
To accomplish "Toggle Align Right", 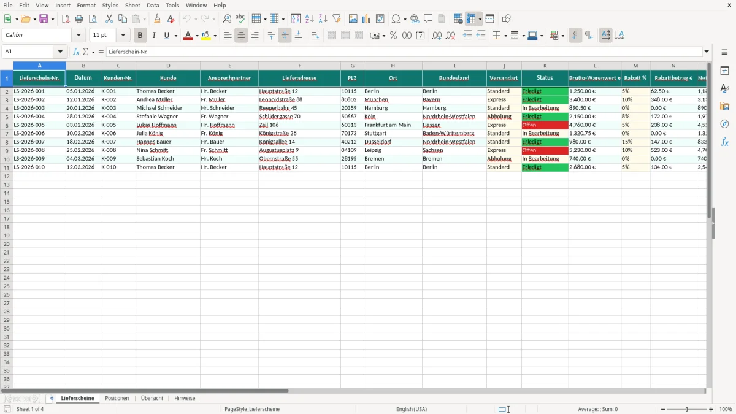I will (x=255, y=36).
